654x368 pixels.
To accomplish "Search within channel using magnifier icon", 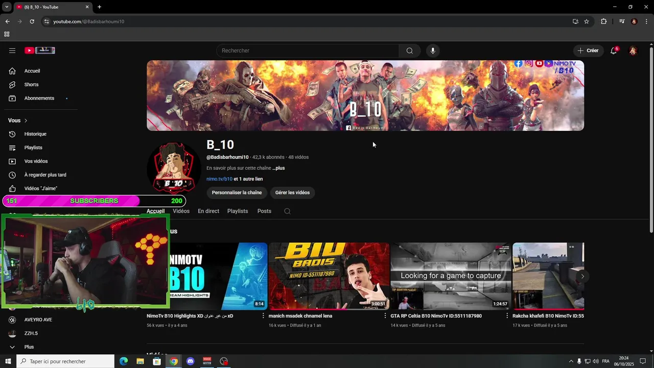I will coord(287,211).
